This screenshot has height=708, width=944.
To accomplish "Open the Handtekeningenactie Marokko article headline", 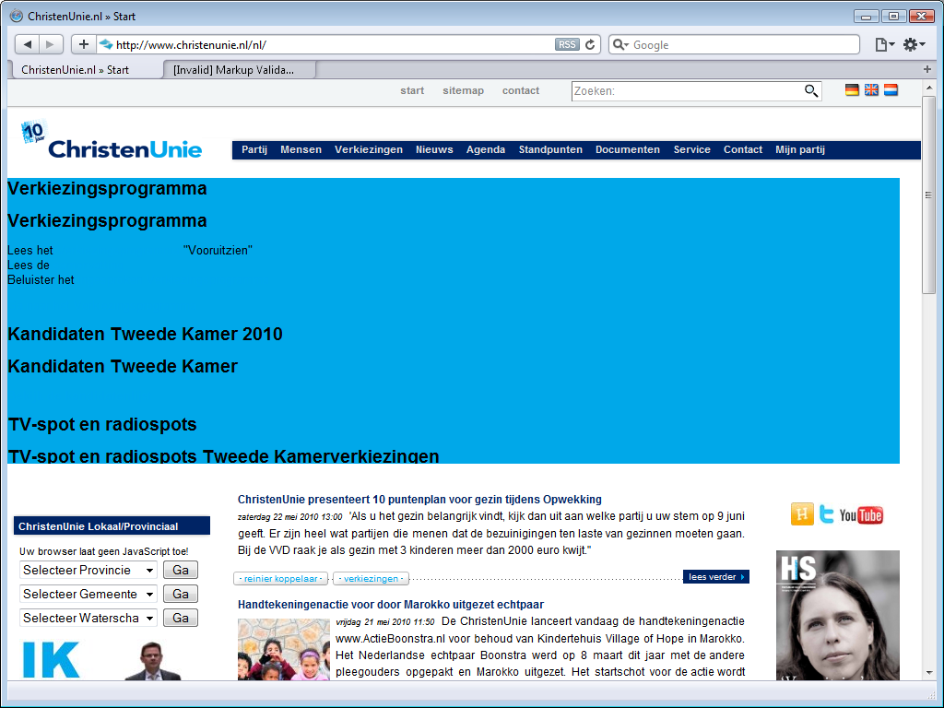I will (391, 605).
